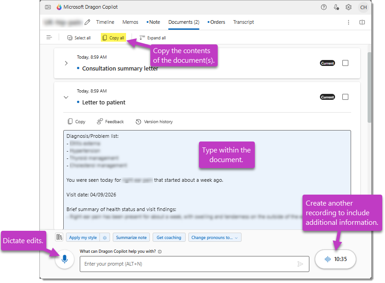Expand the Consultation summary letter

[x=66, y=63]
